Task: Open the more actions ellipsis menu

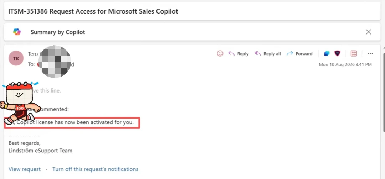Action: 370,53
